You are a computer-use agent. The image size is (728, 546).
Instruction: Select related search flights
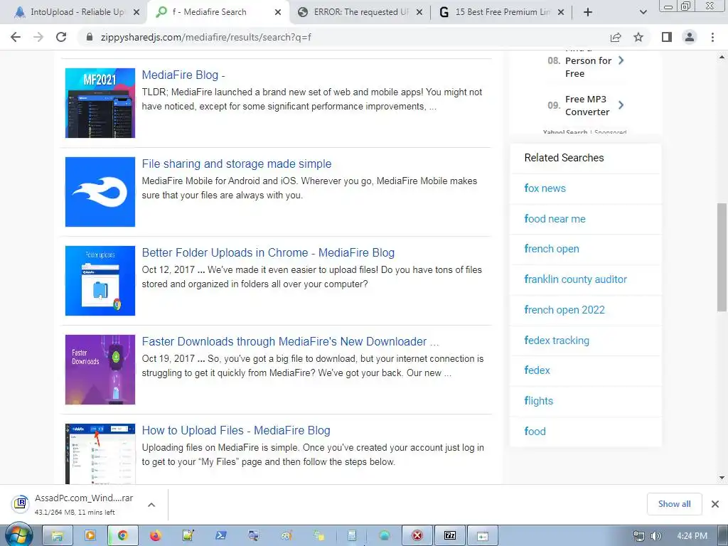[x=538, y=401]
